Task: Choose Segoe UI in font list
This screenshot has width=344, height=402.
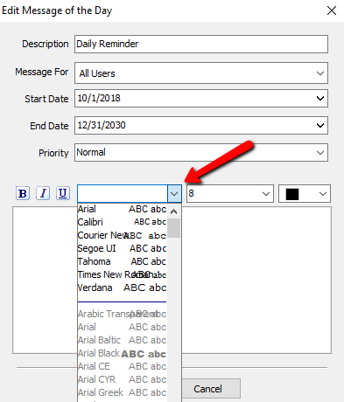Action: point(122,248)
